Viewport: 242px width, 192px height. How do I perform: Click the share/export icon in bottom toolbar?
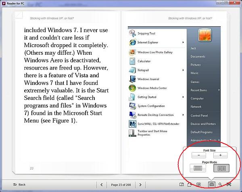(x=190, y=184)
